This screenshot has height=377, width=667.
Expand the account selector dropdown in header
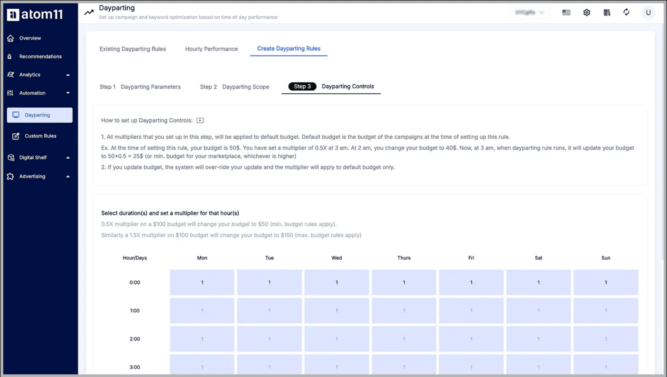(529, 12)
